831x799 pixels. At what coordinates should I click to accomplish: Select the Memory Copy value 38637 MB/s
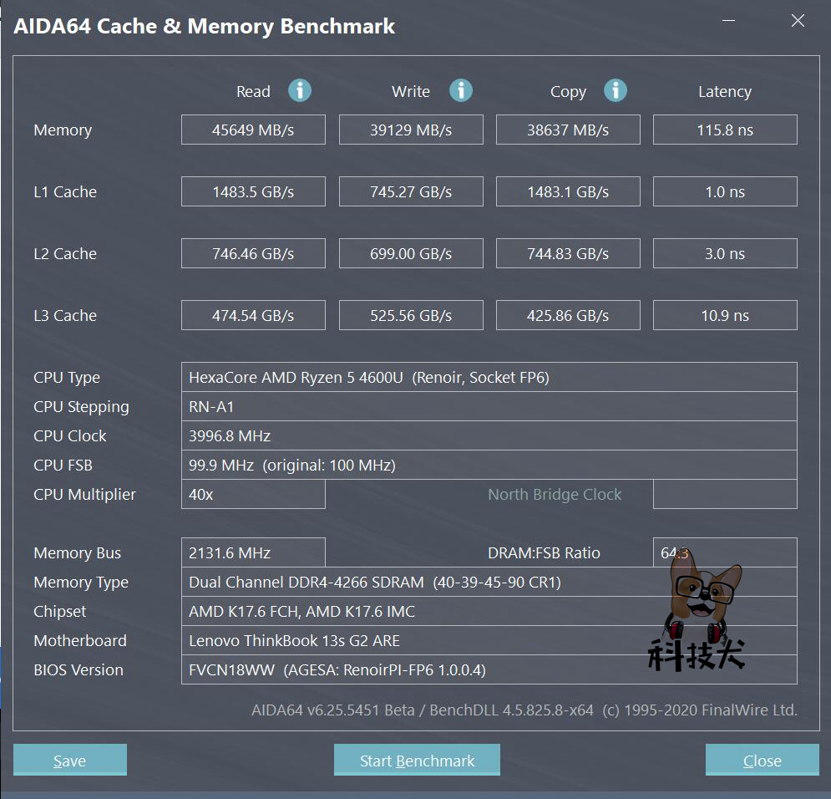[x=568, y=130]
